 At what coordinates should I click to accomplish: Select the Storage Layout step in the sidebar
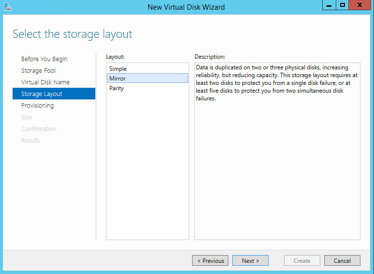click(42, 94)
